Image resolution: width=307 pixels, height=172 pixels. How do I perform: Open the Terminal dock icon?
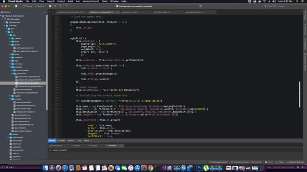pos(157,168)
